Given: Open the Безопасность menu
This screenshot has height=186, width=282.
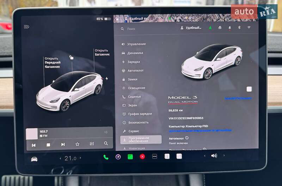Looking at the screenshot, I should coord(136,122).
